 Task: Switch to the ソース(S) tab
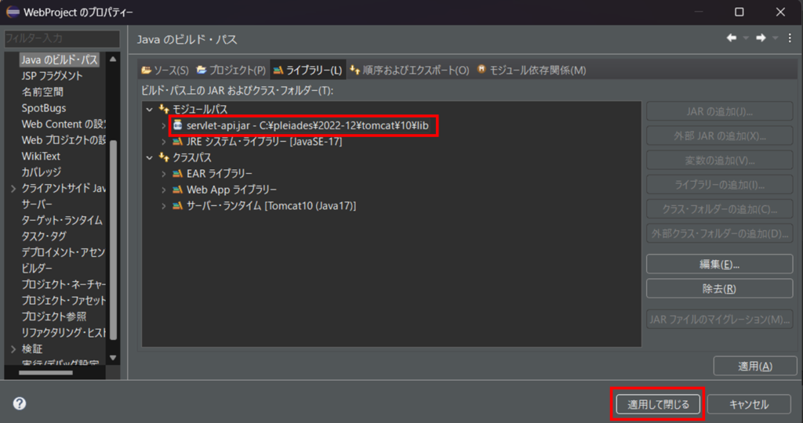coord(165,70)
